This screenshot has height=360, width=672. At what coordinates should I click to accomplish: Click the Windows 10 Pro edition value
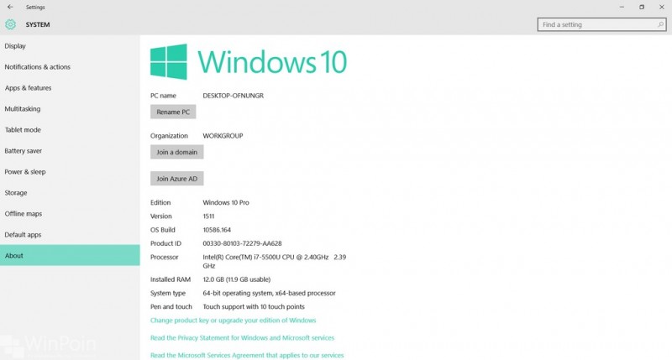226,202
